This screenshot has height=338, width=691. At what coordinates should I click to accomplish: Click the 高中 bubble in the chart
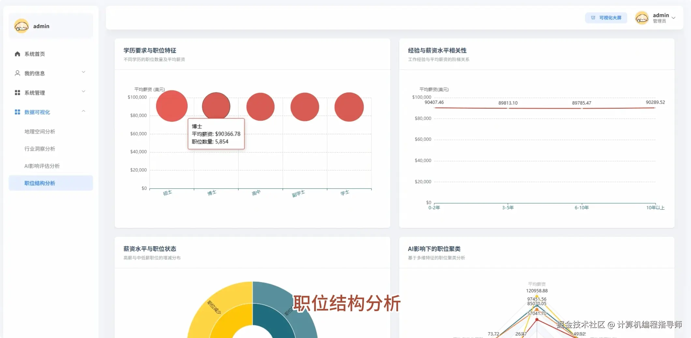click(260, 107)
